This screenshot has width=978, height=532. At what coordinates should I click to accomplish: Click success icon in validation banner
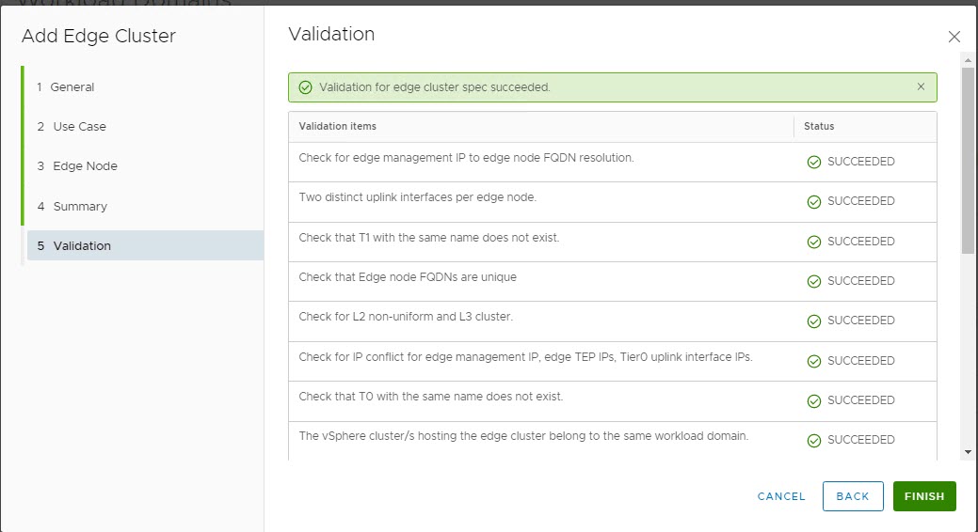(305, 87)
